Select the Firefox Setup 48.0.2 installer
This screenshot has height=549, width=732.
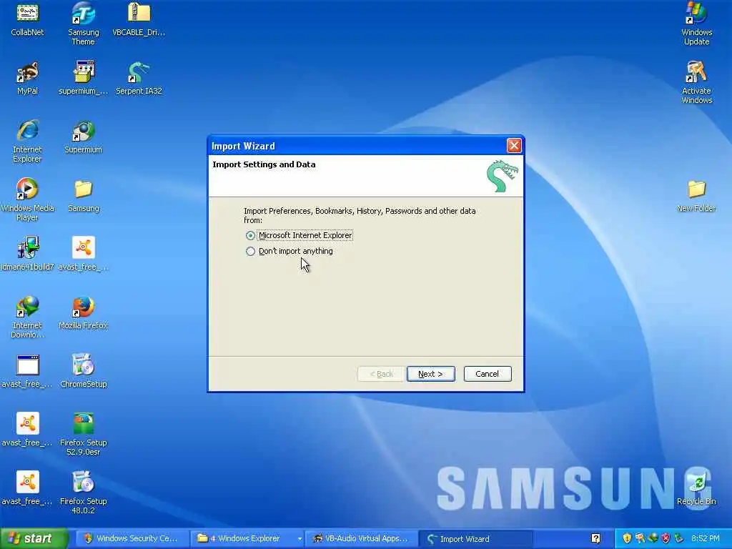click(x=84, y=493)
